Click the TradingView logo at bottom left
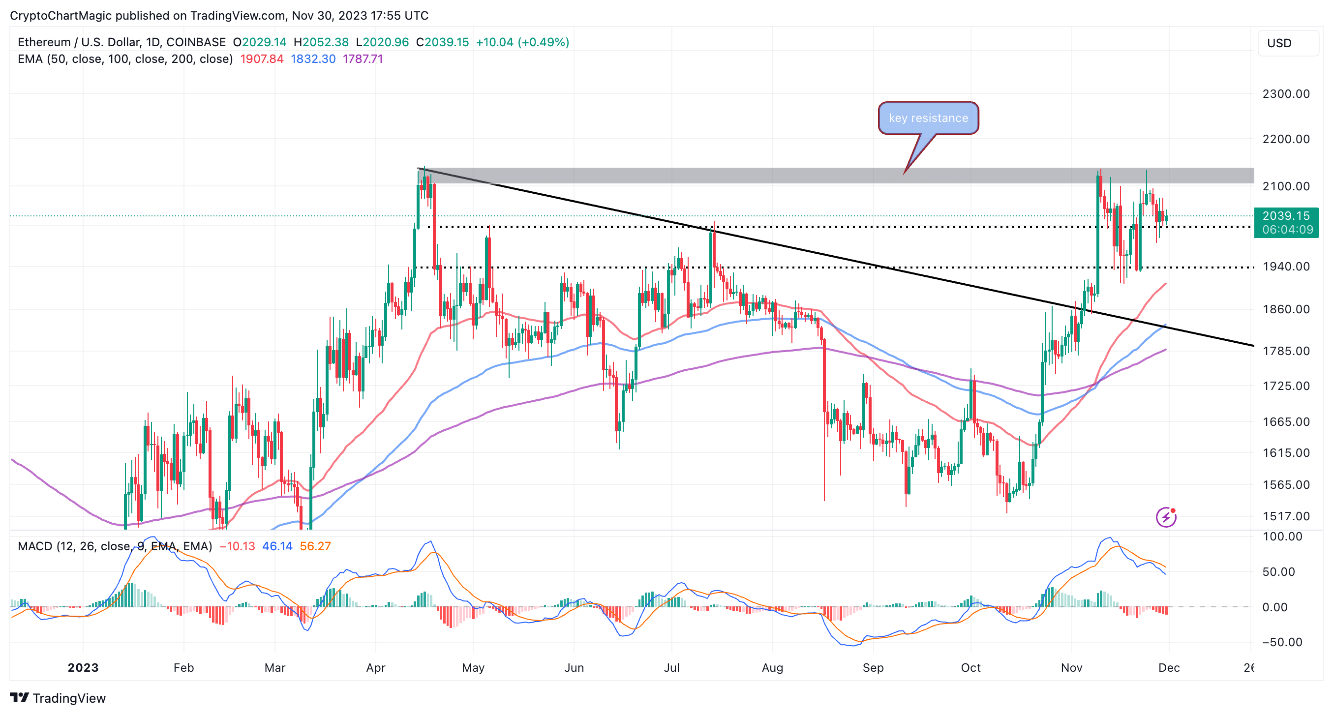 pos(58,698)
